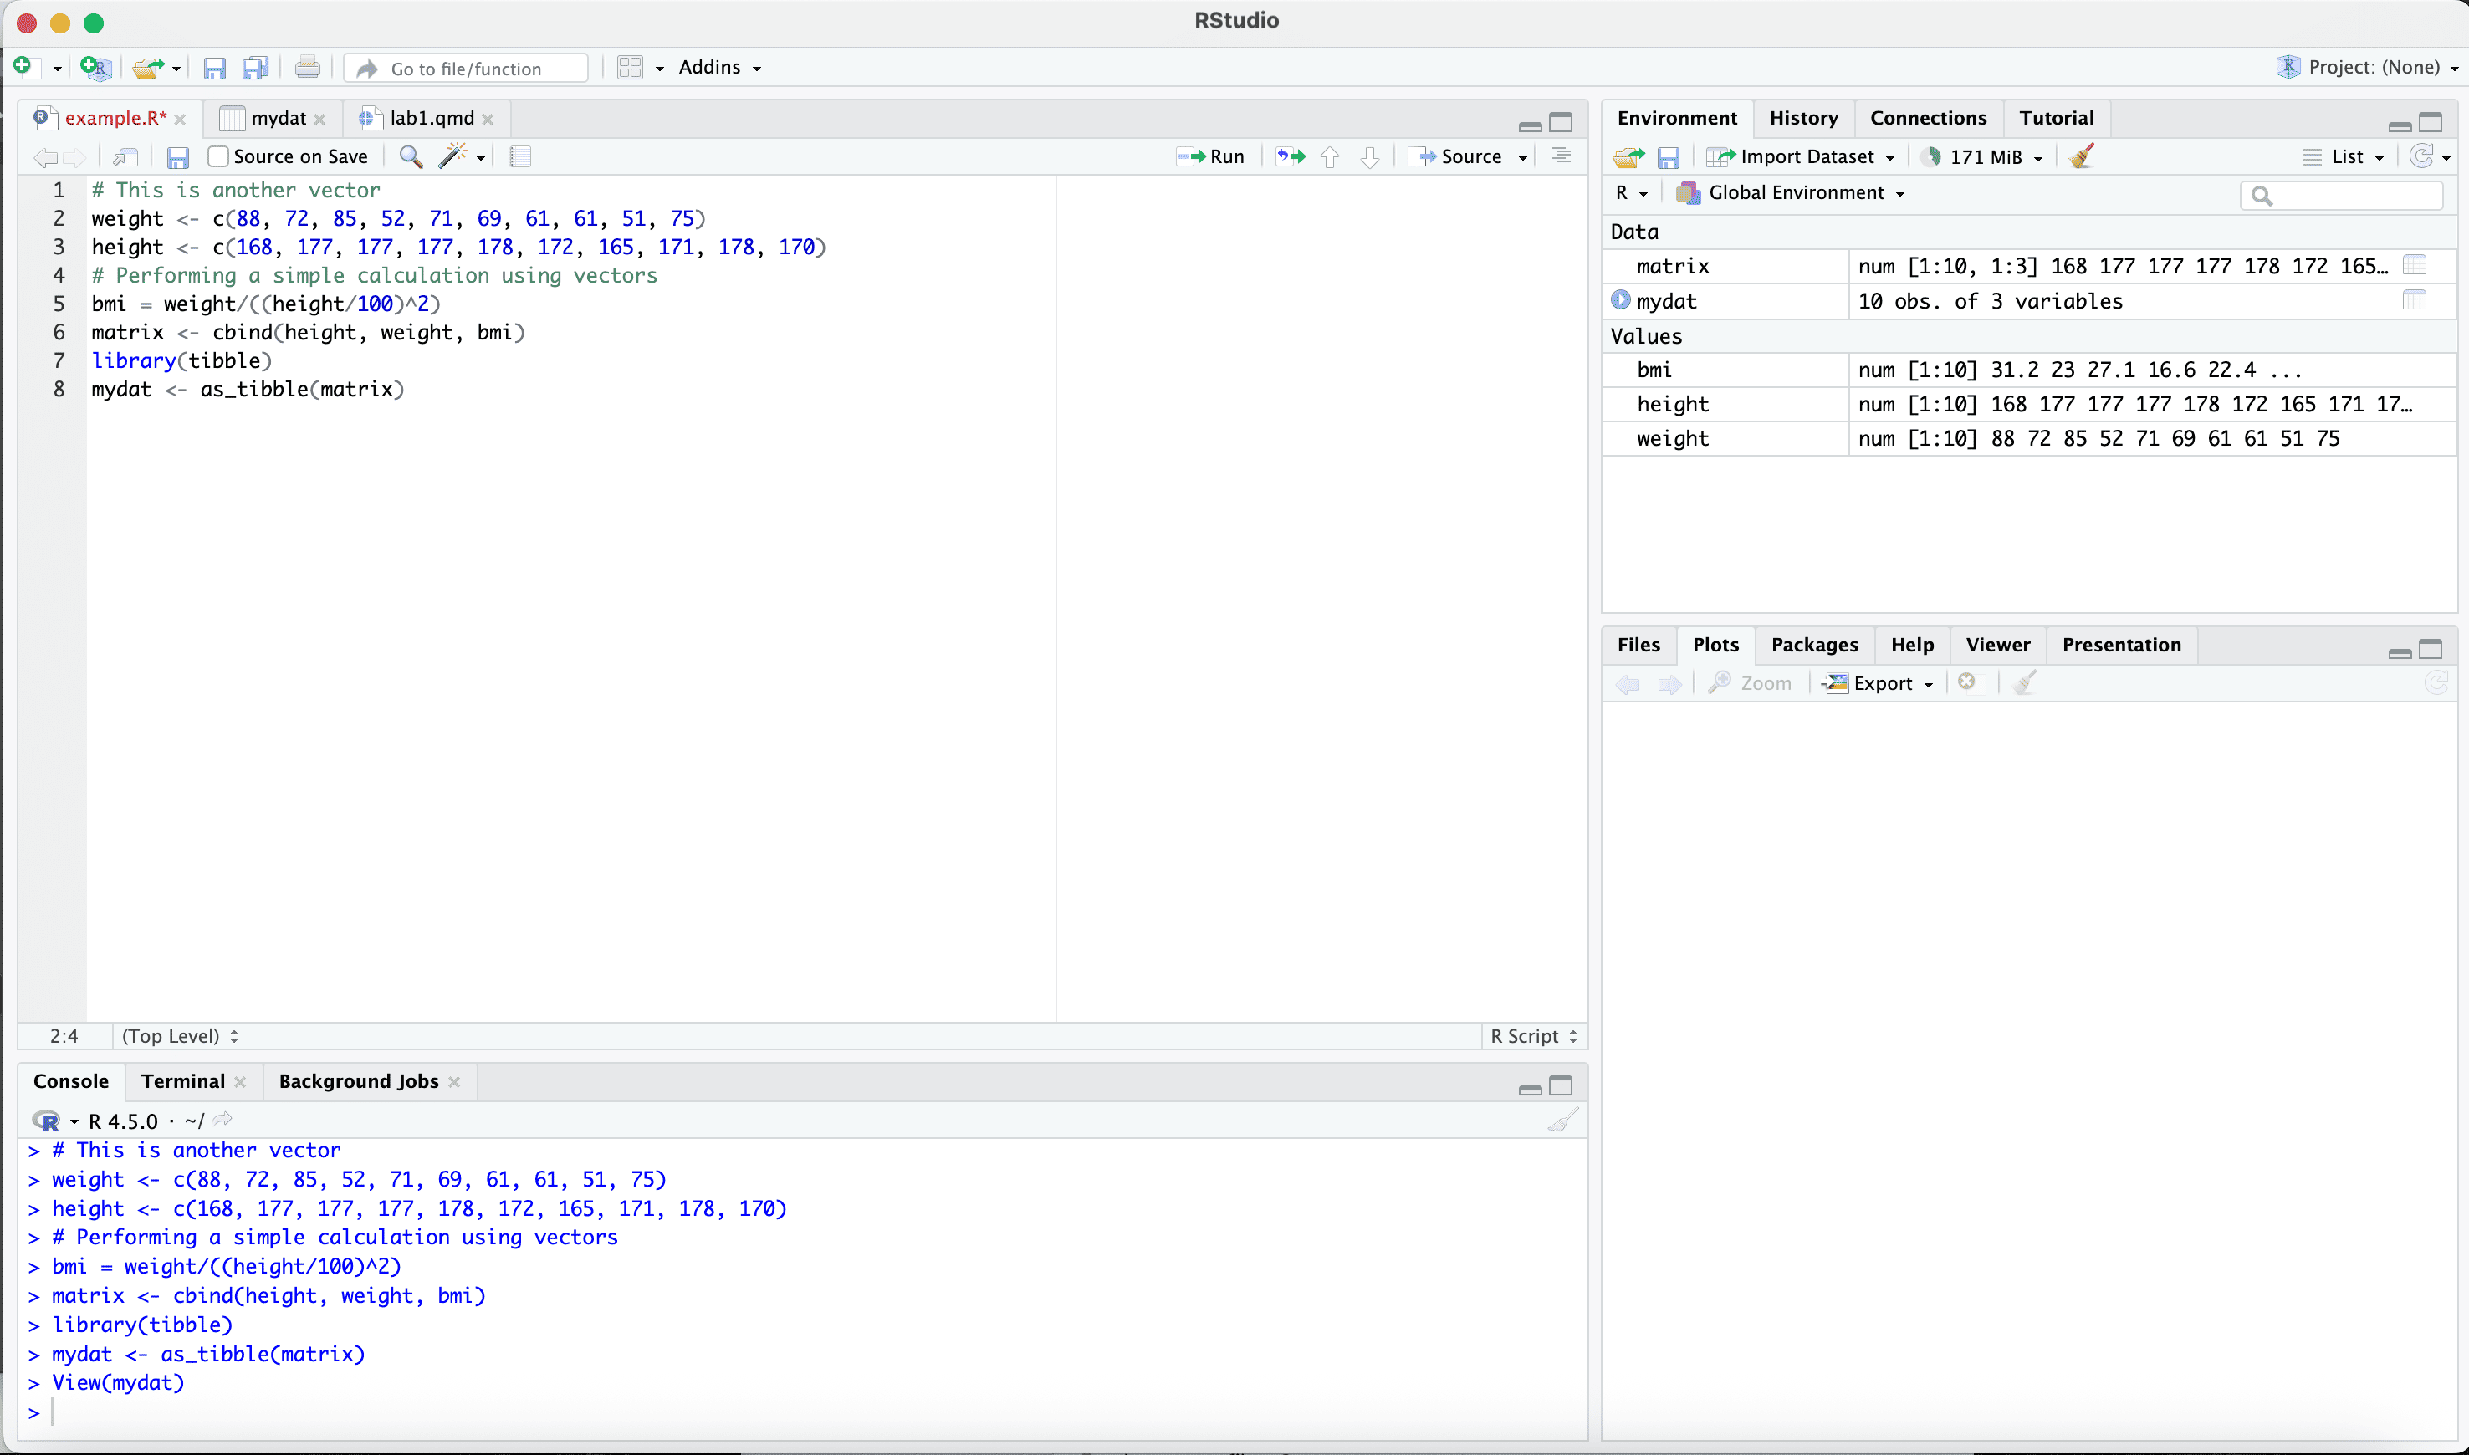The height and width of the screenshot is (1455, 2469).
Task: View the matrix data in the grid viewer
Action: (2414, 266)
